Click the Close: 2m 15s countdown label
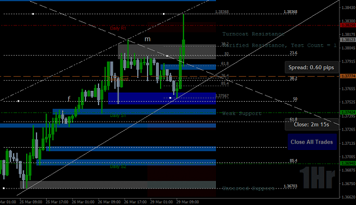Screen dimensions: 356x205 [311, 124]
